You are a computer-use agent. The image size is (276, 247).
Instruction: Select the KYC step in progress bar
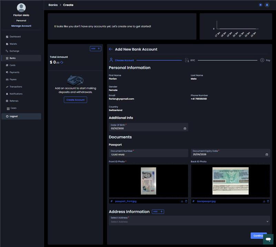[190, 60]
